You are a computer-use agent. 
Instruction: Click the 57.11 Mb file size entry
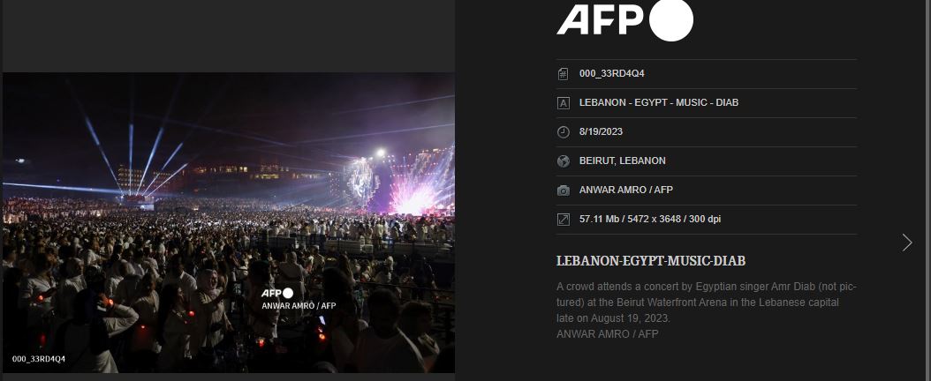click(650, 220)
